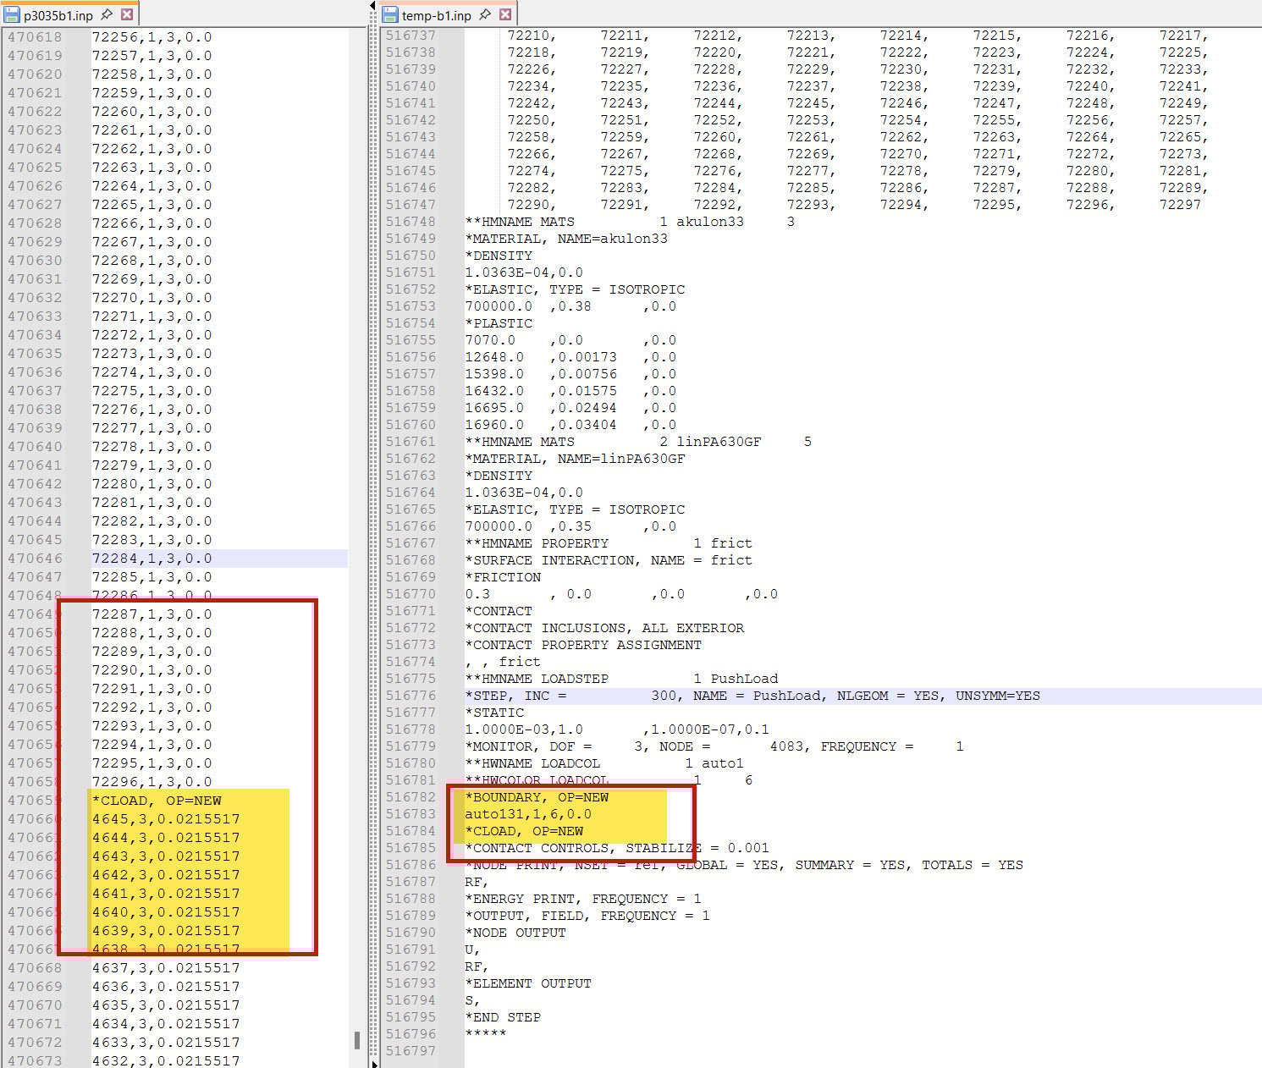The image size is (1262, 1068).
Task: Switch to the p3035b1.inp tab
Action: [x=58, y=15]
